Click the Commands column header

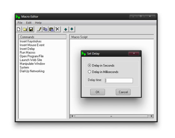point(42,37)
